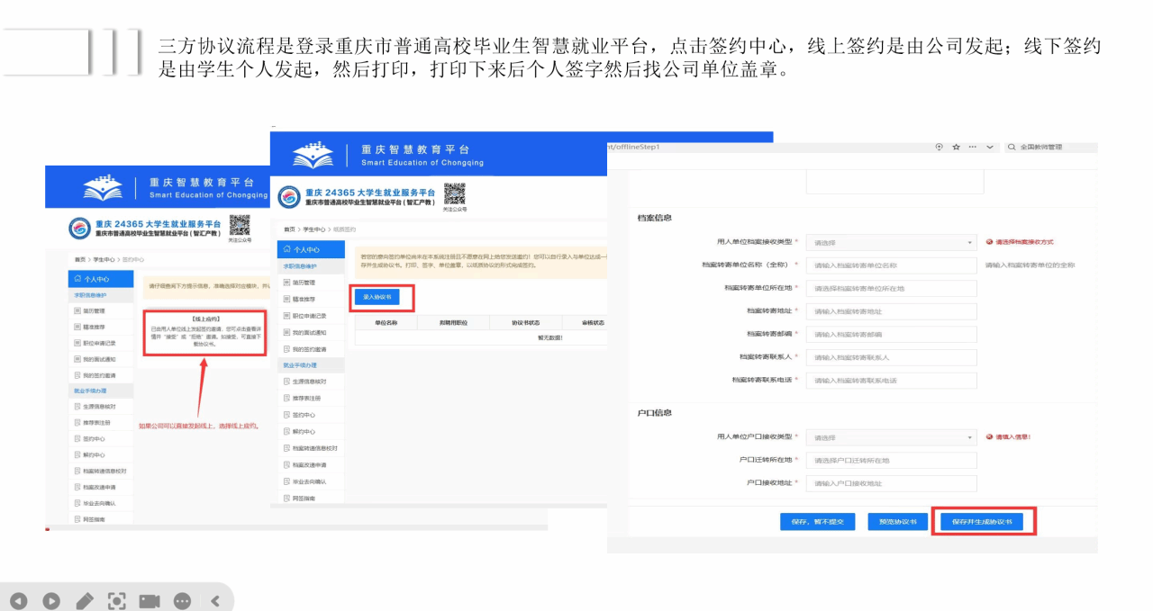The image size is (1153, 611).
Task: Click 学生中心 breadcrumb on 签约中心 page
Action: 104,258
